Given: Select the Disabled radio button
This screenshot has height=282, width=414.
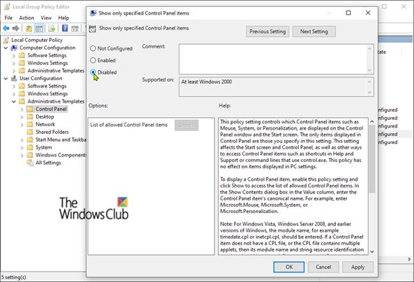Looking at the screenshot, I should click(93, 72).
